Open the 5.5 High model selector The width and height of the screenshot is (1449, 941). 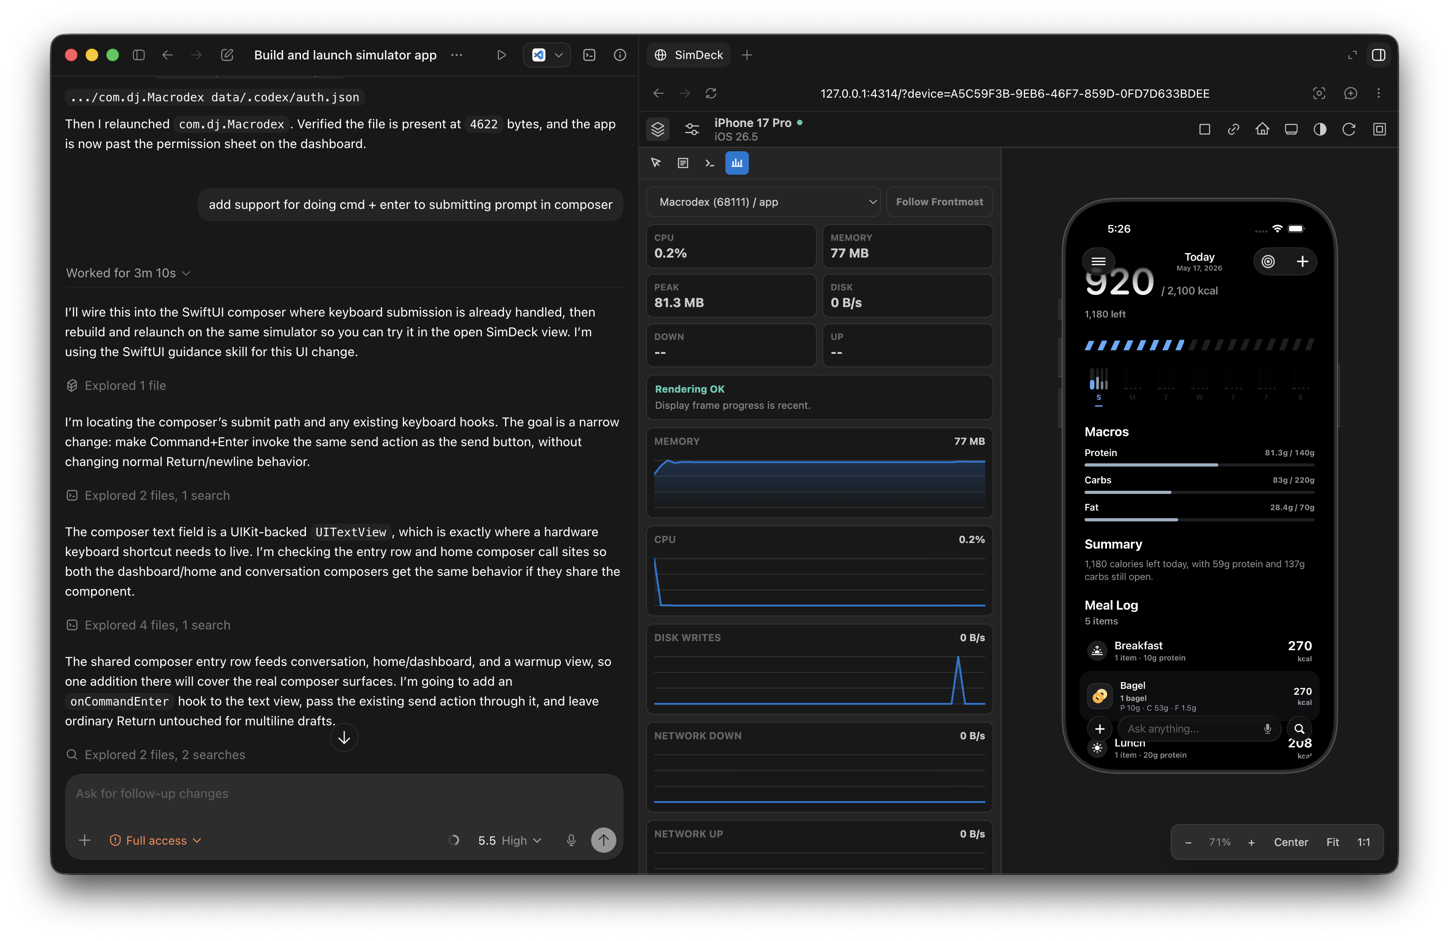[510, 841]
